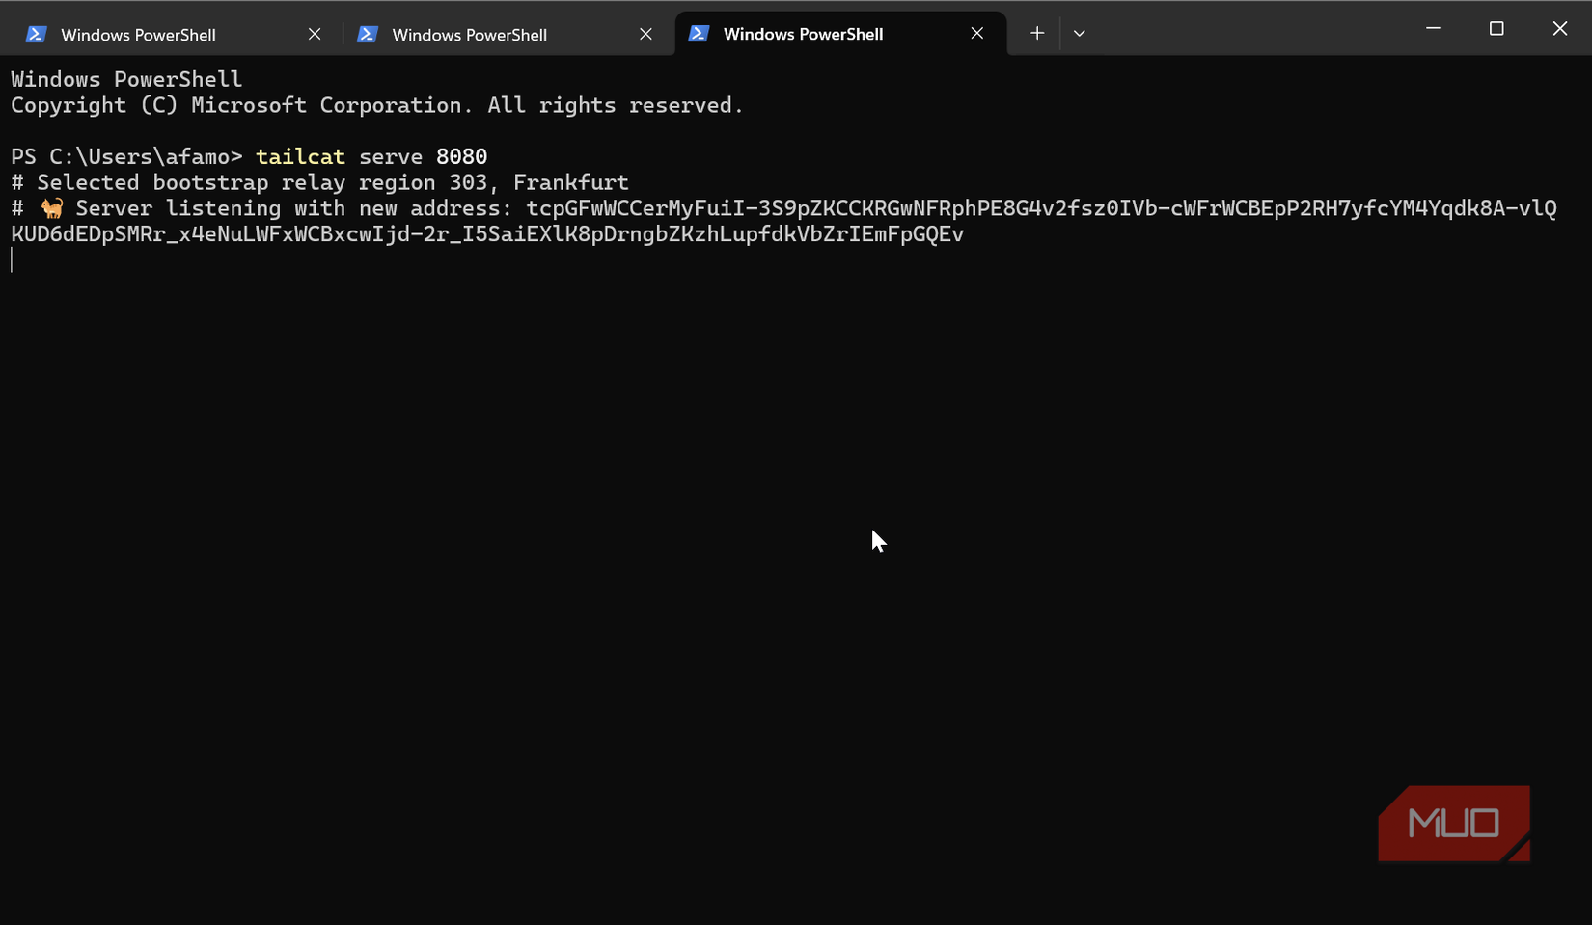The image size is (1592, 925).
Task: Open a new tab with the plus button
Action: [1037, 33]
